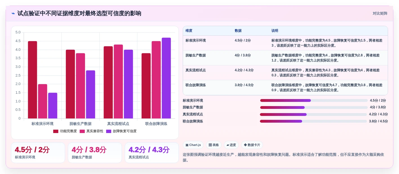Click the lightning icon beside the title
This screenshot has width=399, height=174.
coord(13,13)
